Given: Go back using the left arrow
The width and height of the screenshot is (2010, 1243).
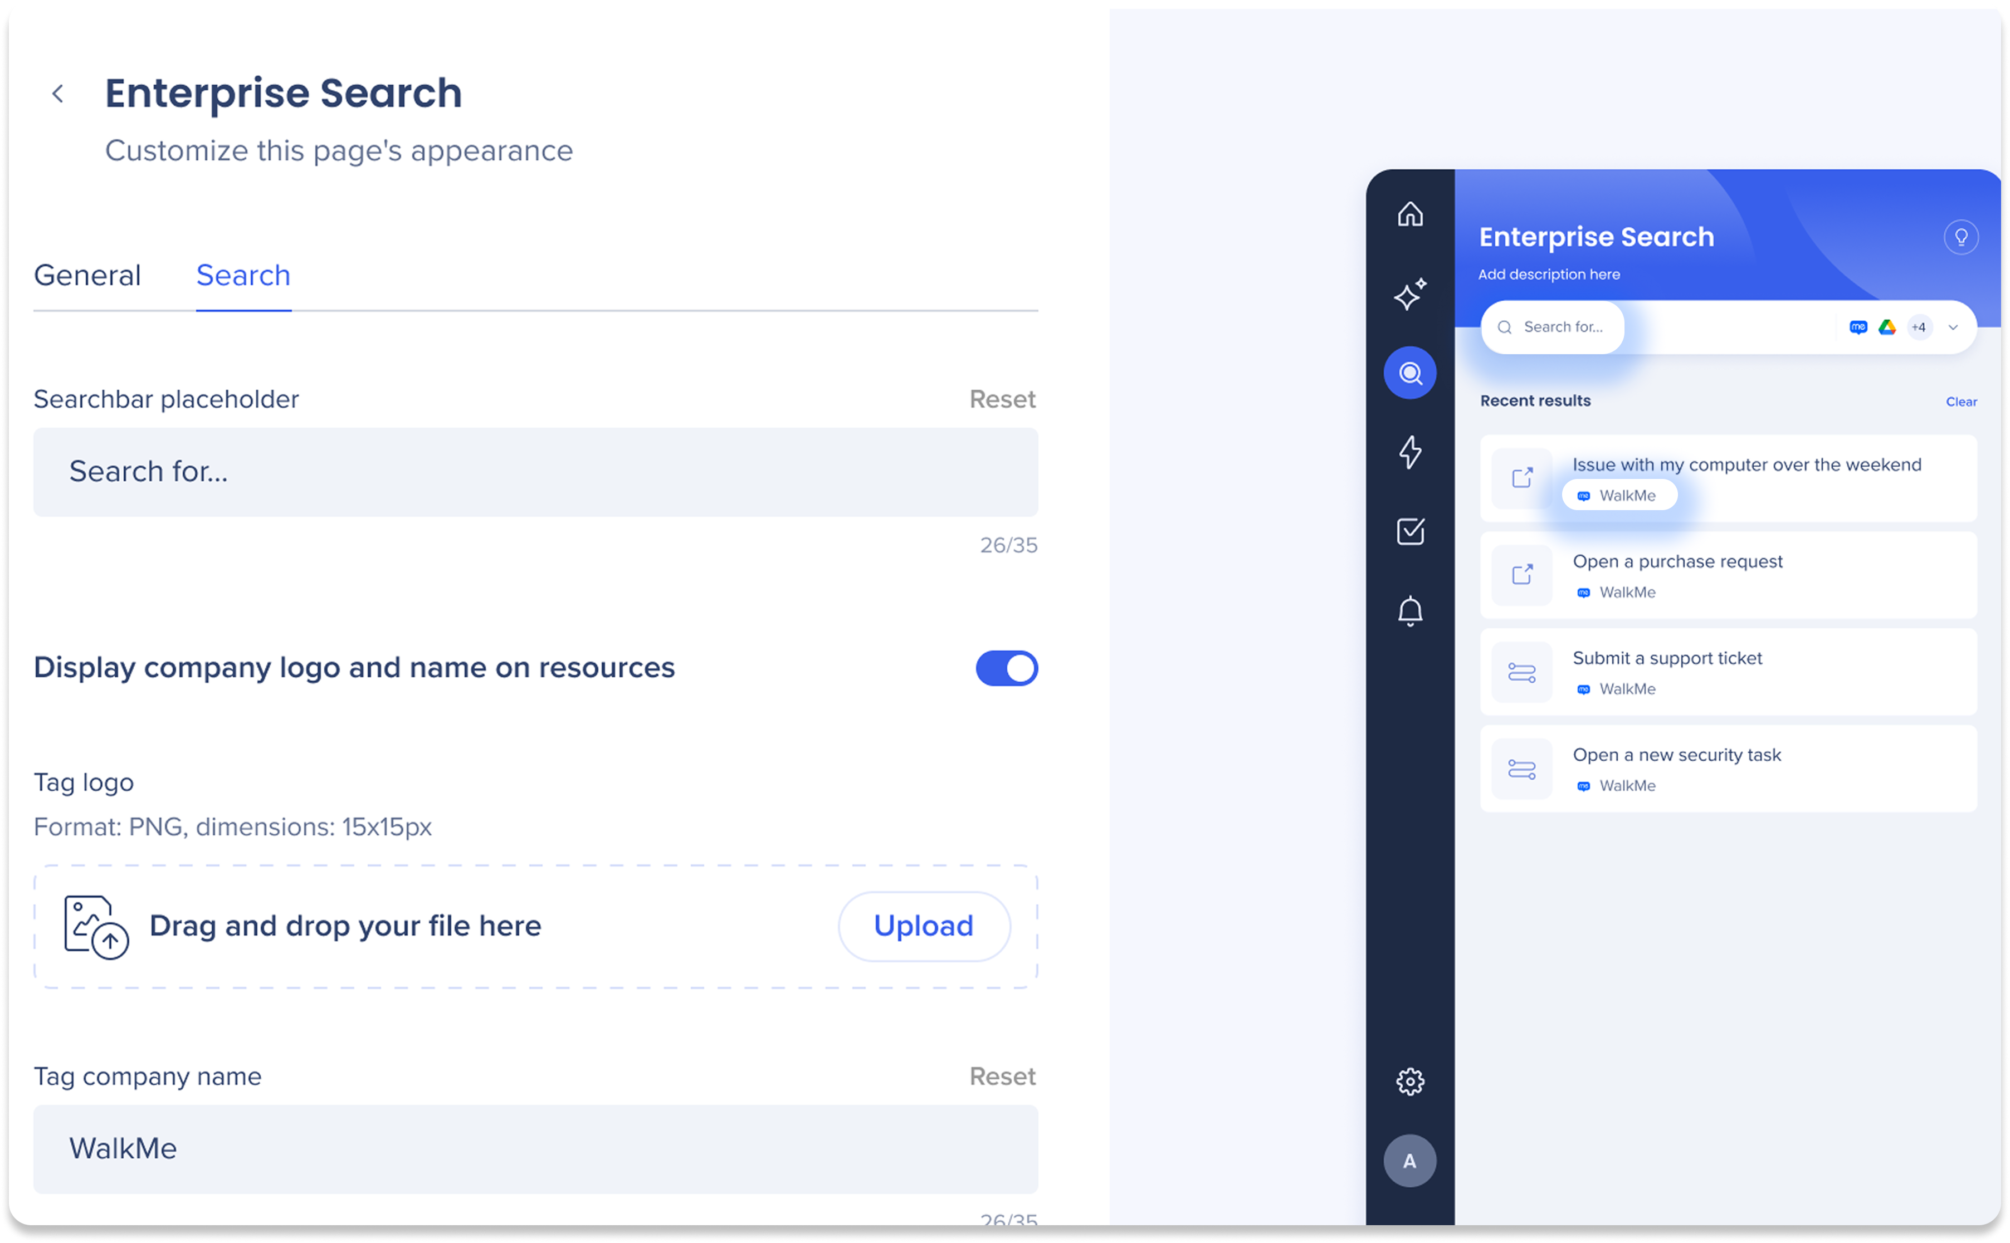Looking at the screenshot, I should (x=57, y=94).
